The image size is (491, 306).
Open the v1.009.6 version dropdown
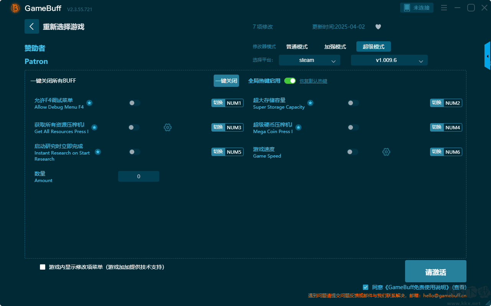point(389,60)
